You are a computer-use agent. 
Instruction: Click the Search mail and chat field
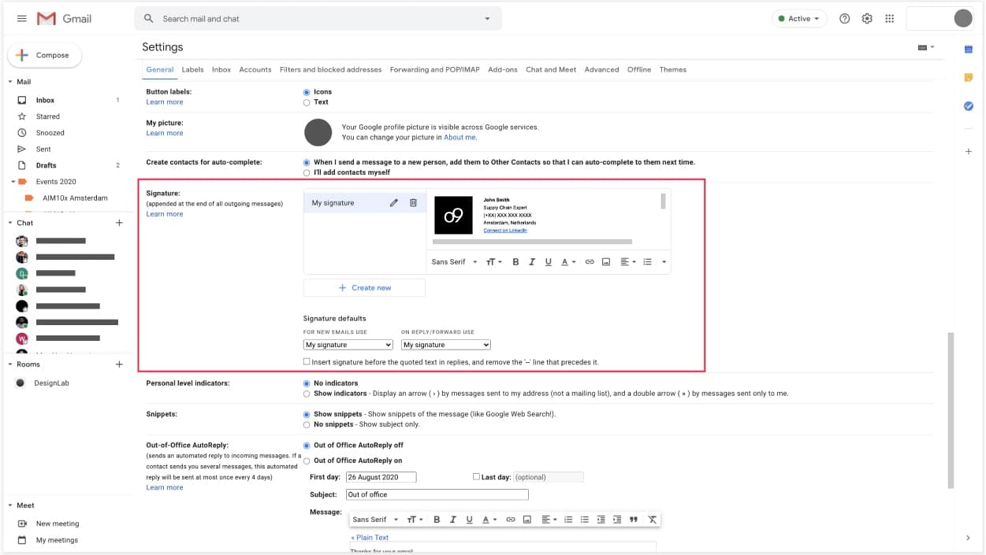[315, 19]
